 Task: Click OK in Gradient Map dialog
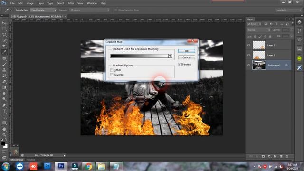pyautogui.click(x=187, y=51)
